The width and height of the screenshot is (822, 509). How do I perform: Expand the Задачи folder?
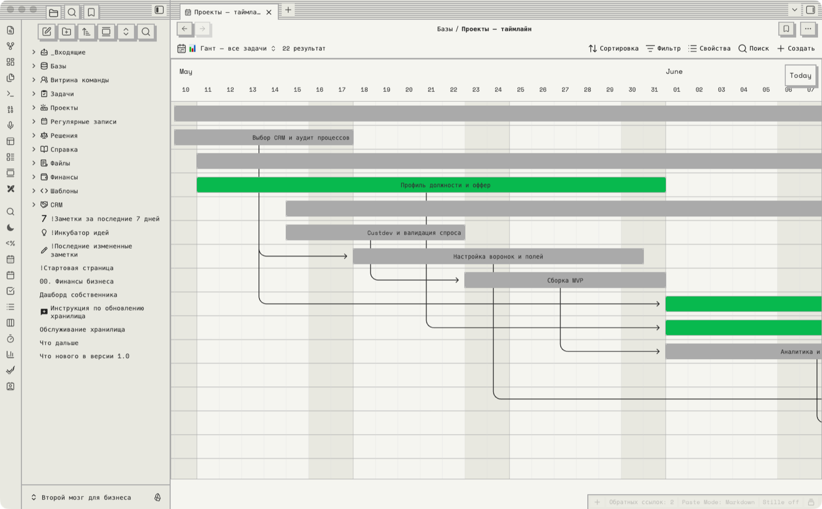click(x=34, y=94)
